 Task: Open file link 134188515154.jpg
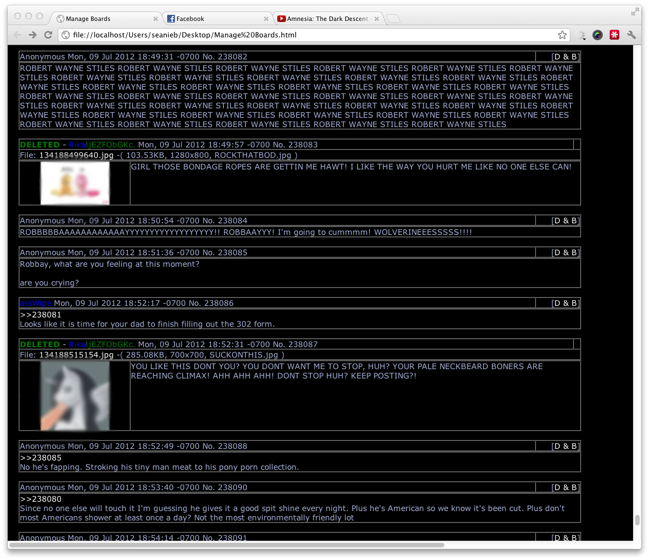point(76,355)
